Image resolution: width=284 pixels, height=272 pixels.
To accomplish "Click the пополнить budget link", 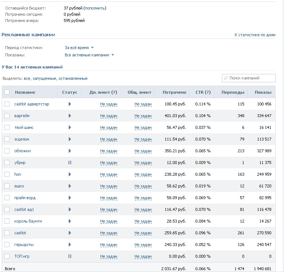I will 95,8.
